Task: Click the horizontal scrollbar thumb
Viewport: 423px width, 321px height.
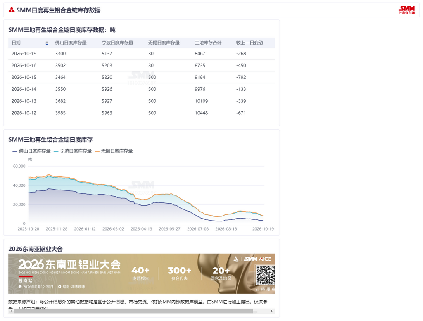Action: pos(133,311)
